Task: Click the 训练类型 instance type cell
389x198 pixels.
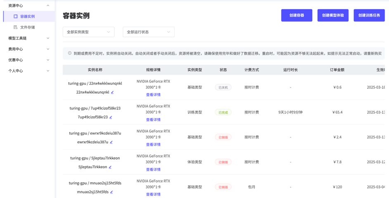Action: pyautogui.click(x=195, y=112)
